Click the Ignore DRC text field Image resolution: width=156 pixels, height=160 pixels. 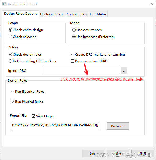pyautogui.click(x=81, y=70)
